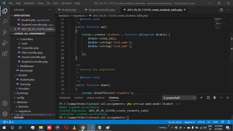Image resolution: width=233 pixels, height=131 pixels.
Task: Open Task View on taskbar
Action: [20, 128]
